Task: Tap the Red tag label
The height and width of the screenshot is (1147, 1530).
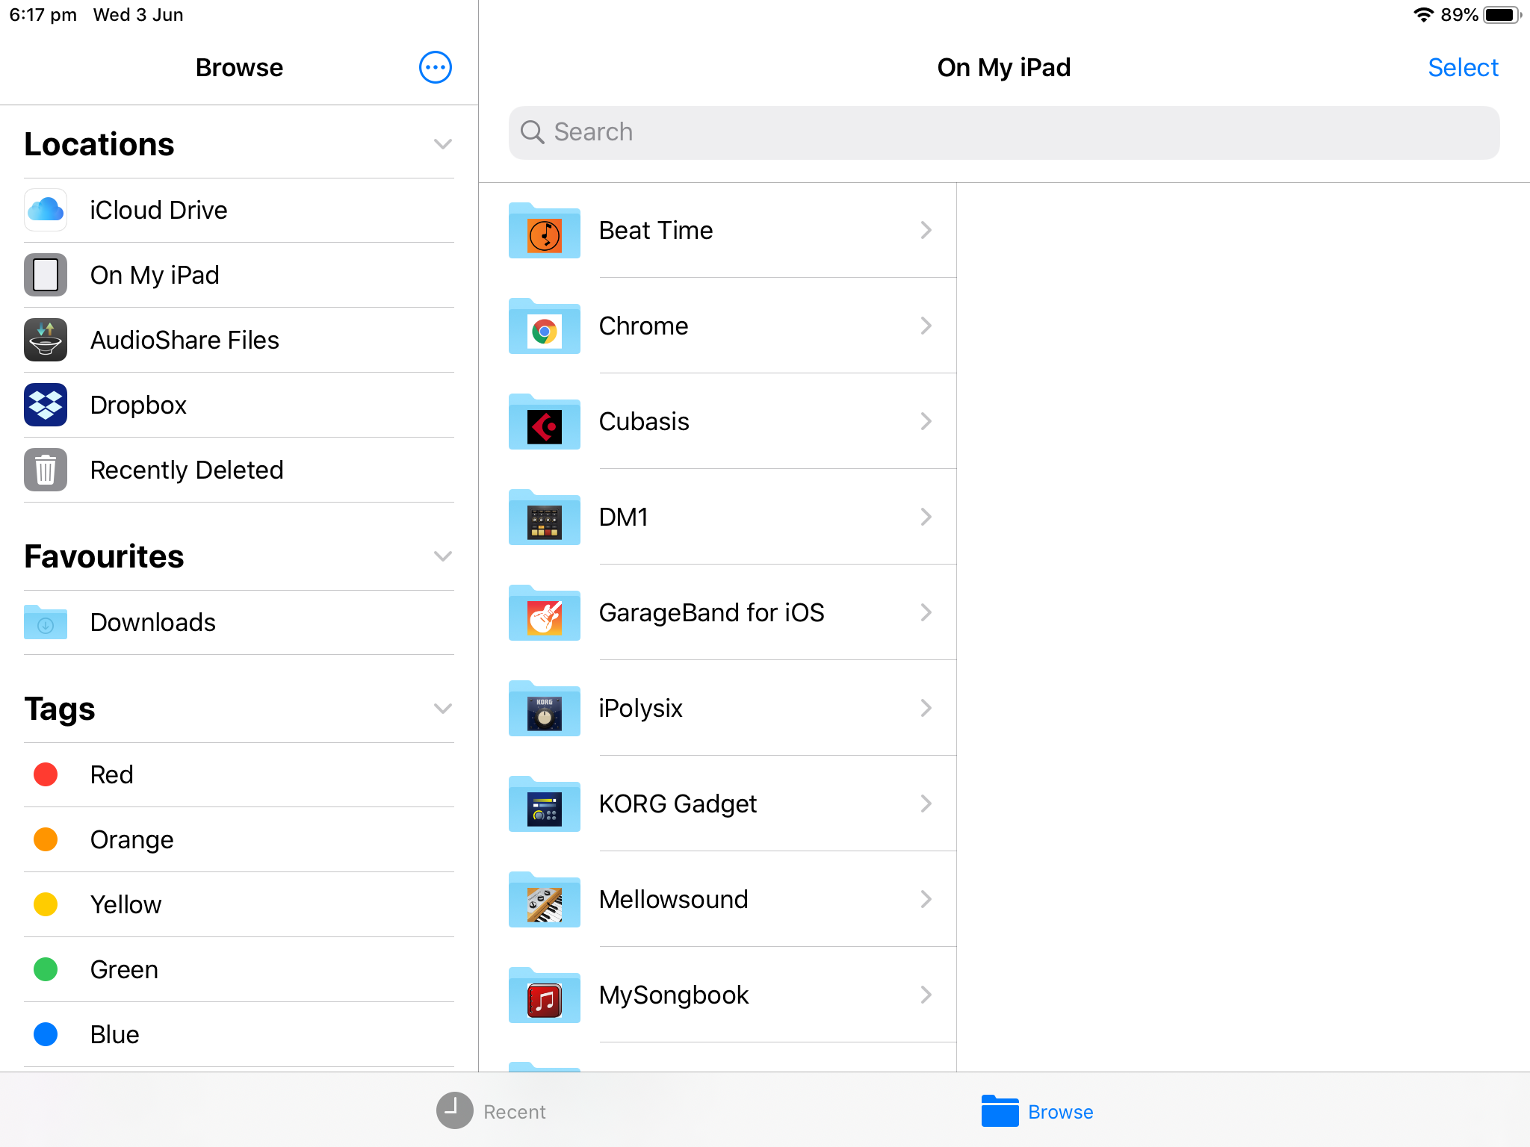Action: pyautogui.click(x=111, y=775)
